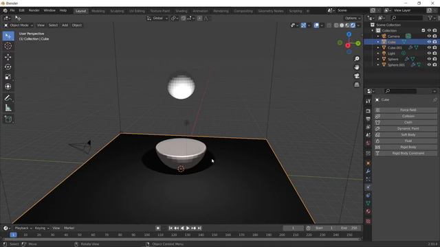Hide Camera in viewport via eye icon
Image resolution: width=440 pixels, height=247 pixels.
429,36
